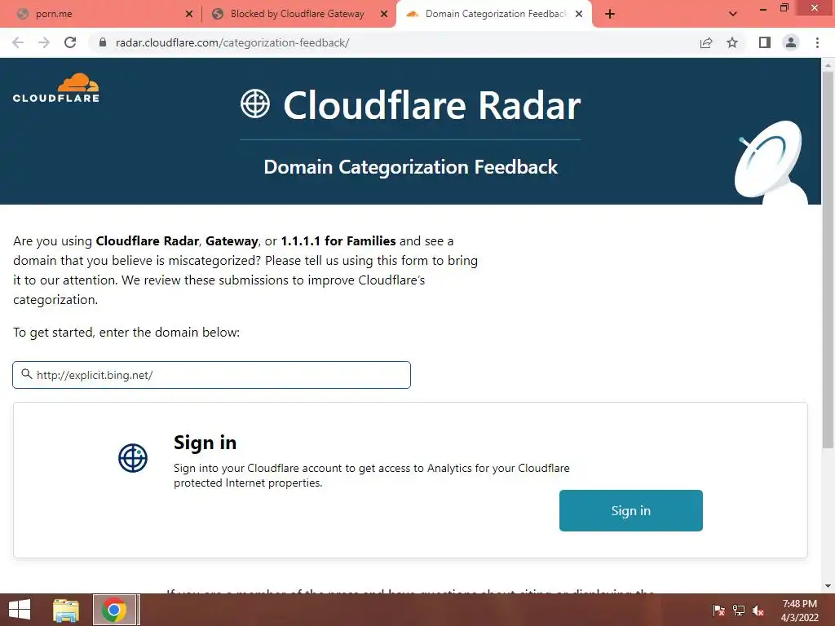Image resolution: width=835 pixels, height=626 pixels.
Task: Open the browser side panel icon
Action: [x=765, y=42]
